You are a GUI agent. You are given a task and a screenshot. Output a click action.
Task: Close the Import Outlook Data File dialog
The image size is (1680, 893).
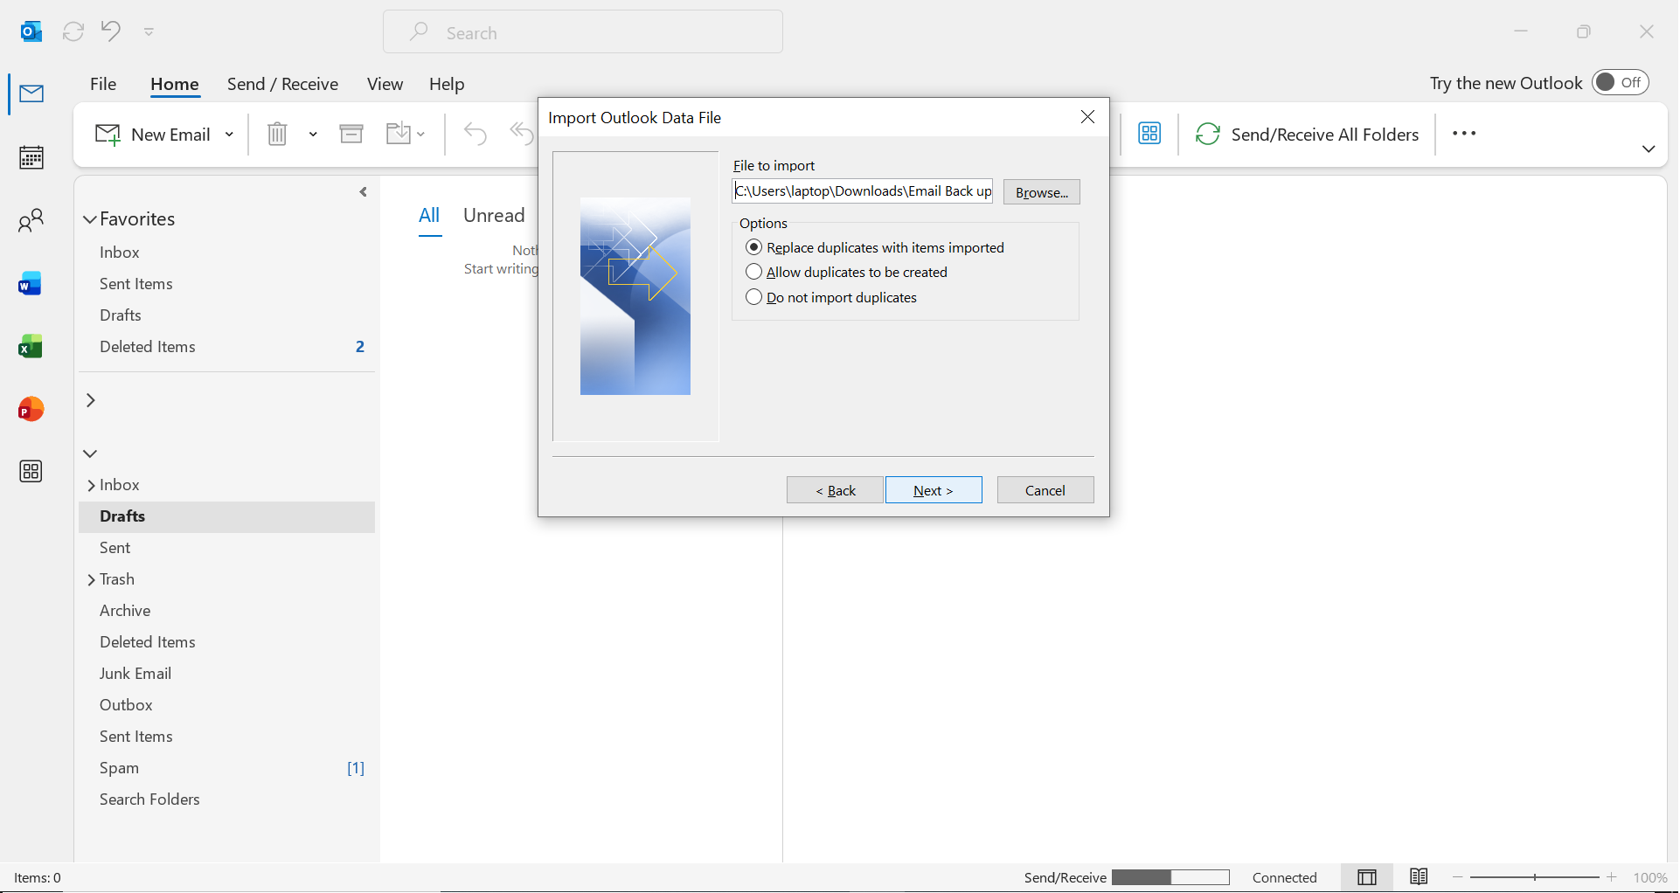click(1087, 117)
